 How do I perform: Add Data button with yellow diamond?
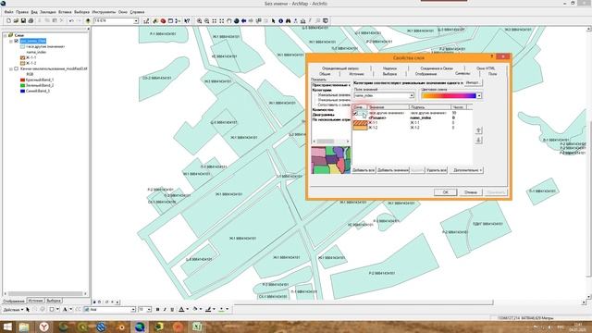click(x=88, y=20)
